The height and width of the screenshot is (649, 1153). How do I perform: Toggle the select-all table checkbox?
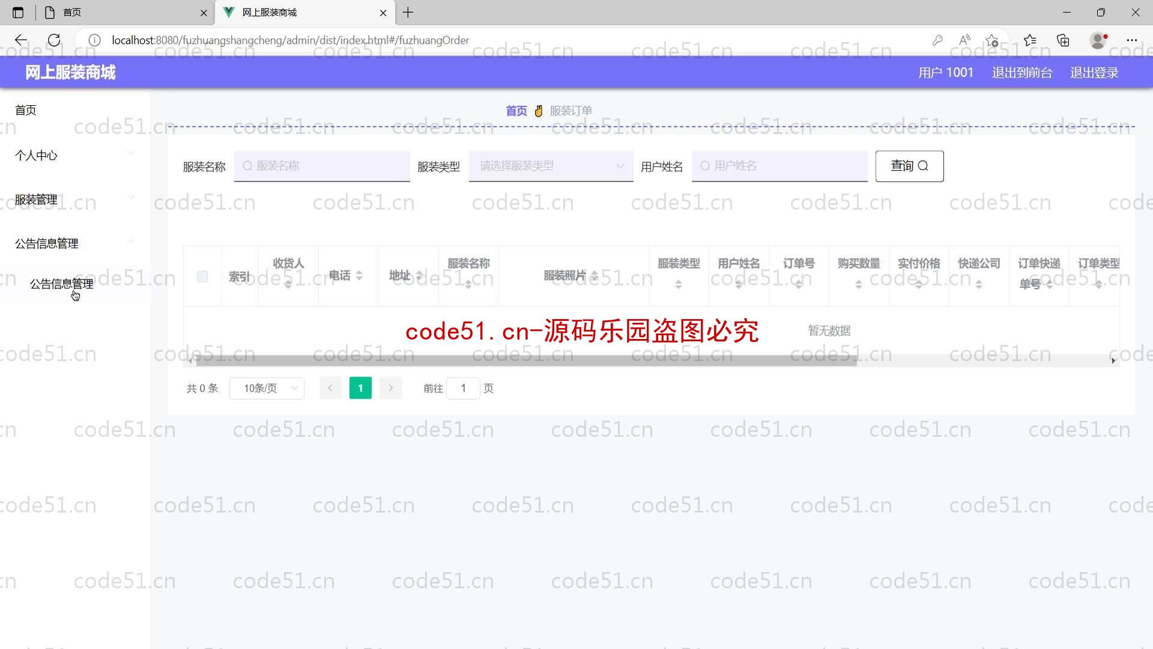click(202, 276)
